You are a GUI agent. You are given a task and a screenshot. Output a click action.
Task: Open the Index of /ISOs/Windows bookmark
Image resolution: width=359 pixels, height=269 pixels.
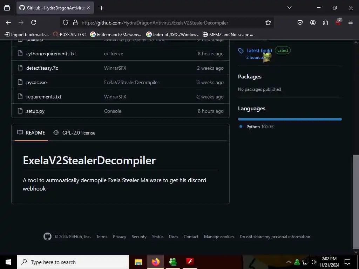(x=172, y=35)
